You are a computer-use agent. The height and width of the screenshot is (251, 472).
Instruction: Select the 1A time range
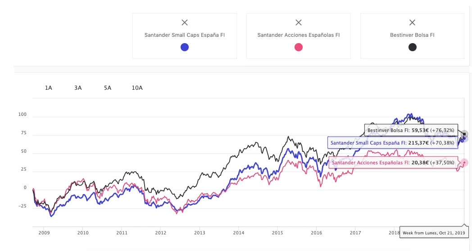tap(49, 88)
